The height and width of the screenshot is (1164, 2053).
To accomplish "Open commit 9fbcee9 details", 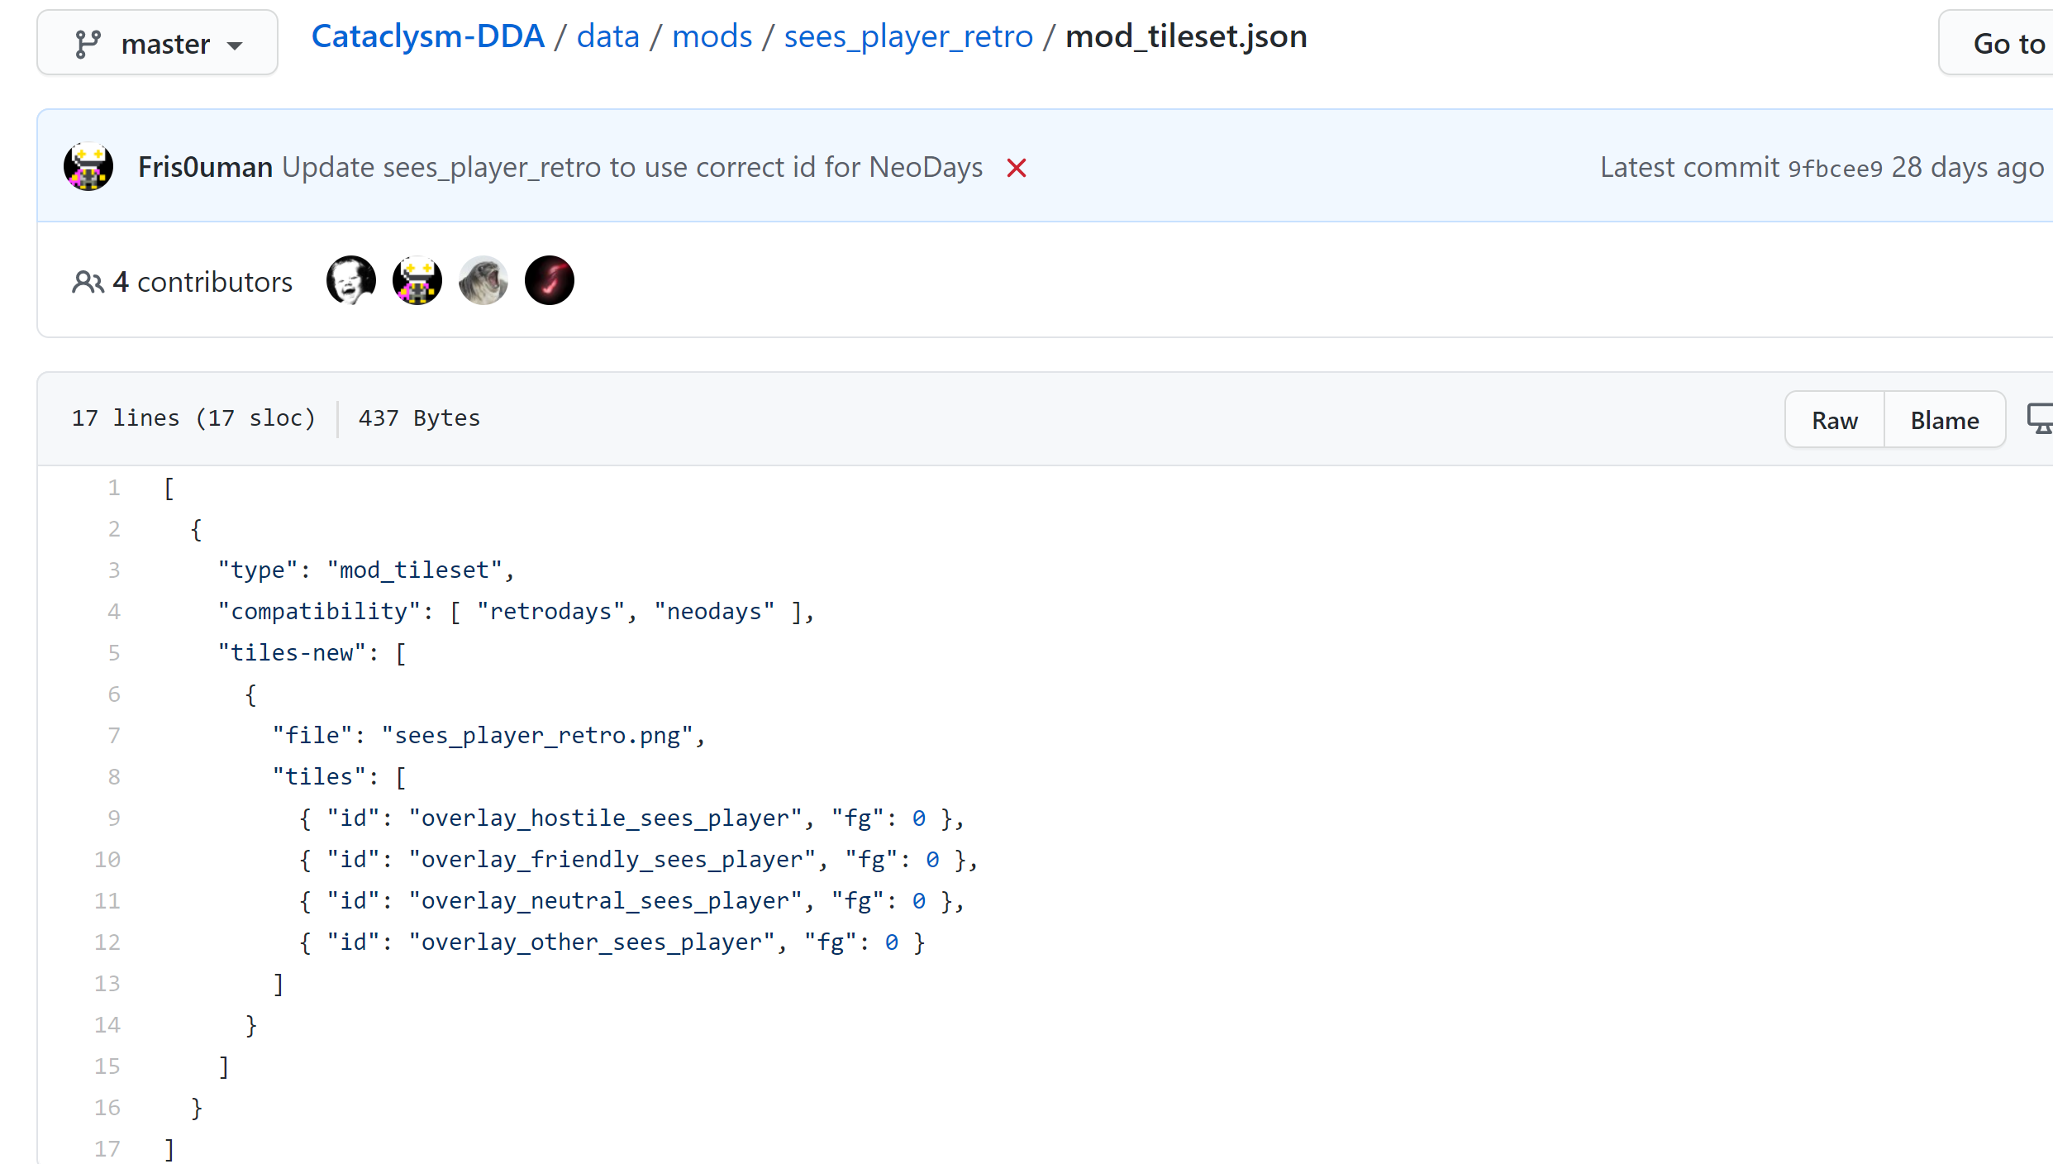I will [x=1836, y=168].
